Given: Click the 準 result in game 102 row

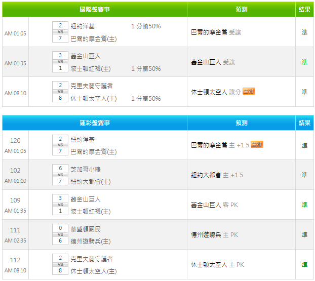Looking at the screenshot, I should tap(304, 175).
